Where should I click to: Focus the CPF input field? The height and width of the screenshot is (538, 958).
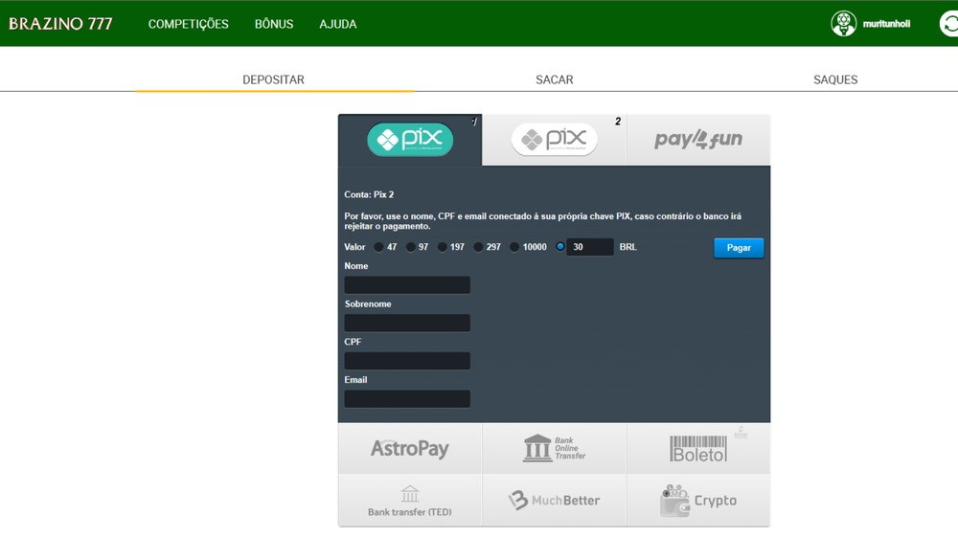[x=407, y=361]
